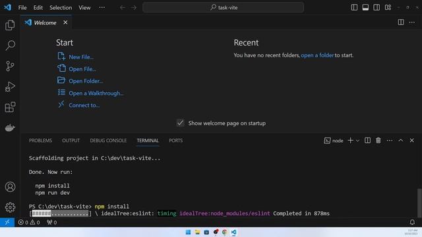Click the remote window indicator in status bar
422x237 pixels.
tap(7, 223)
